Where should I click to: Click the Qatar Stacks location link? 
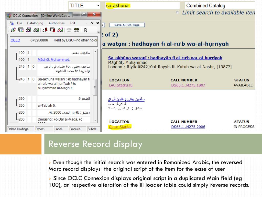coord(120,127)
